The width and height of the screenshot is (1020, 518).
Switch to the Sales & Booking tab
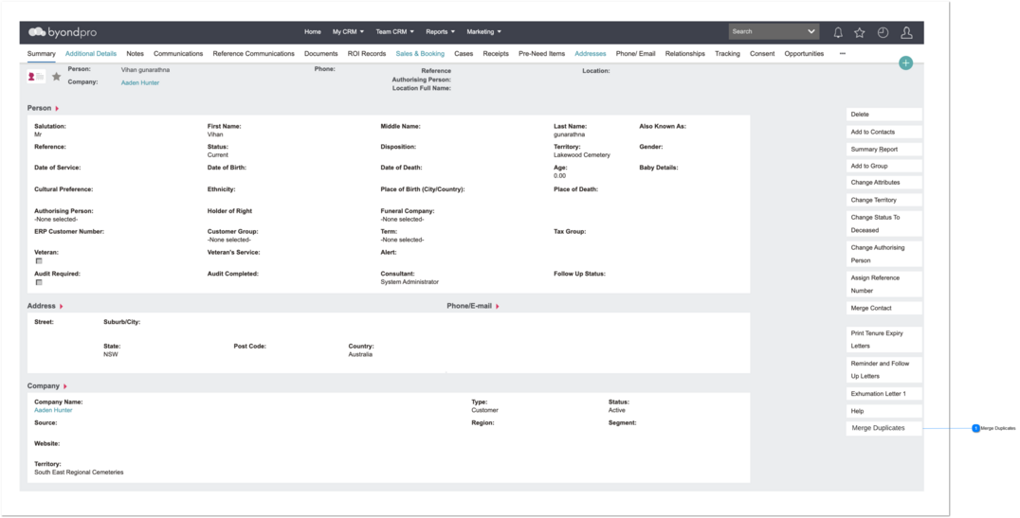tap(420, 54)
